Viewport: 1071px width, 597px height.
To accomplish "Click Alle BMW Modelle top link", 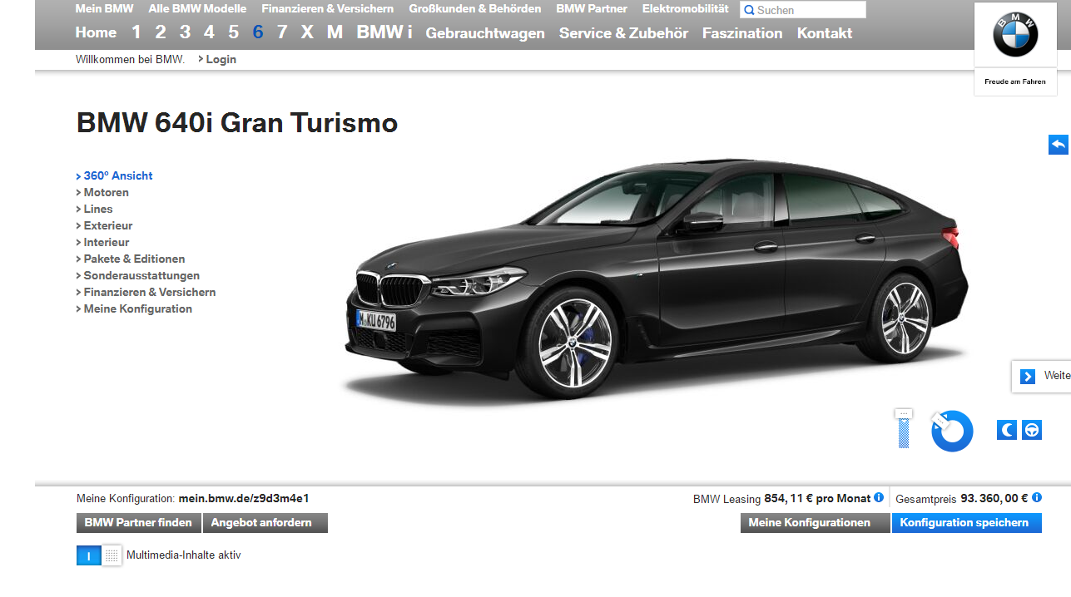I will point(197,9).
